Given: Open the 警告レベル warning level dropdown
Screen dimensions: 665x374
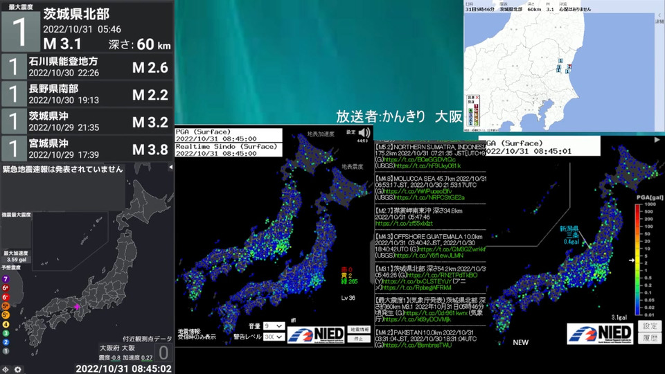Looking at the screenshot, I should pos(274,337).
